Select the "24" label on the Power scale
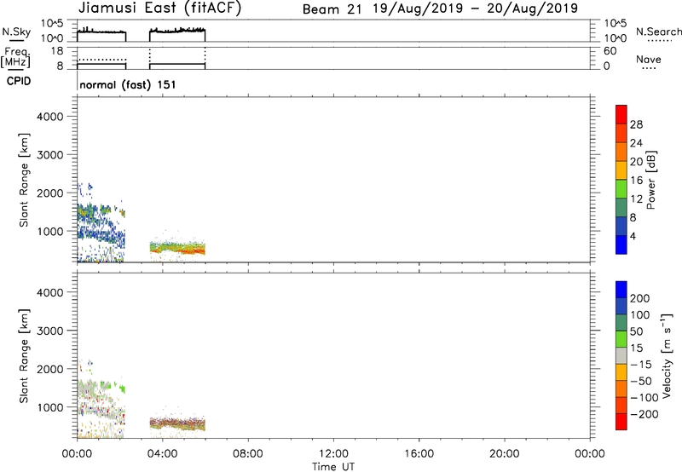The width and height of the screenshot is (682, 472). [x=636, y=143]
